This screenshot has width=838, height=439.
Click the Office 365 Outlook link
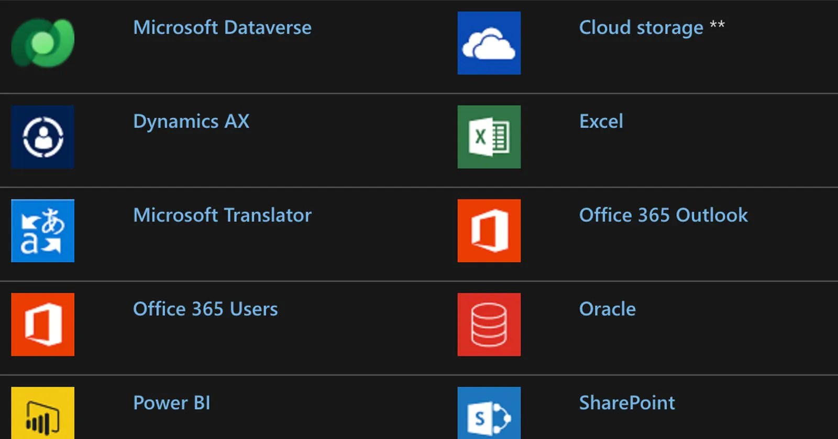[663, 215]
